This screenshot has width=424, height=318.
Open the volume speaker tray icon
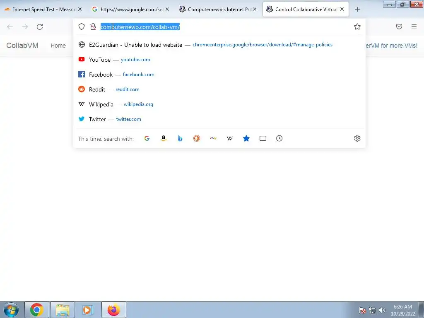[x=382, y=310]
